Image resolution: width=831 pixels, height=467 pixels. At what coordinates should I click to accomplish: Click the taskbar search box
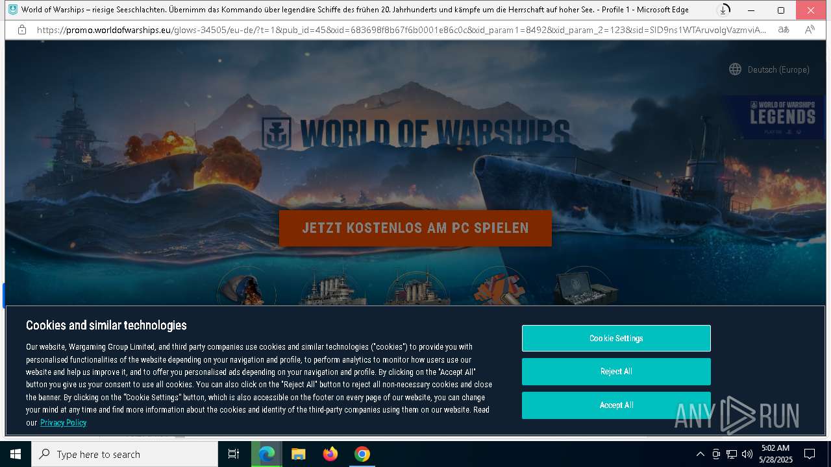(x=125, y=454)
